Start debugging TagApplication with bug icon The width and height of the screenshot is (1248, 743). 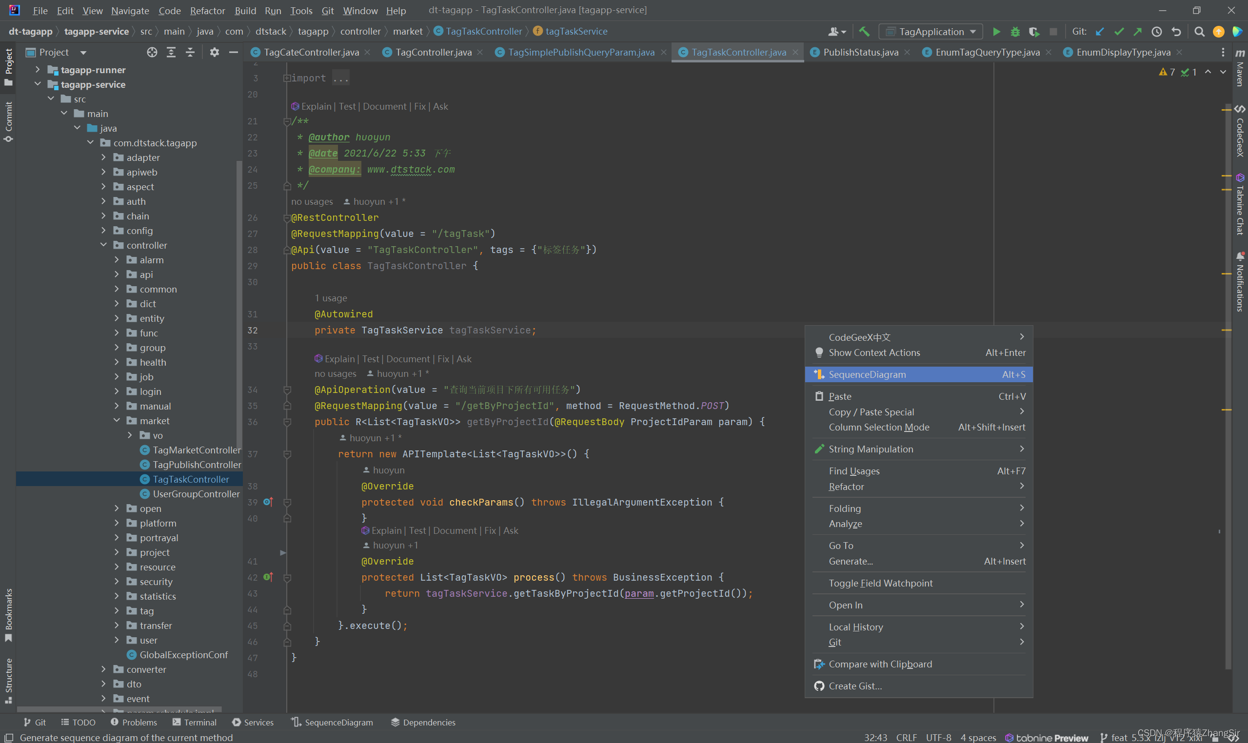pyautogui.click(x=1015, y=32)
